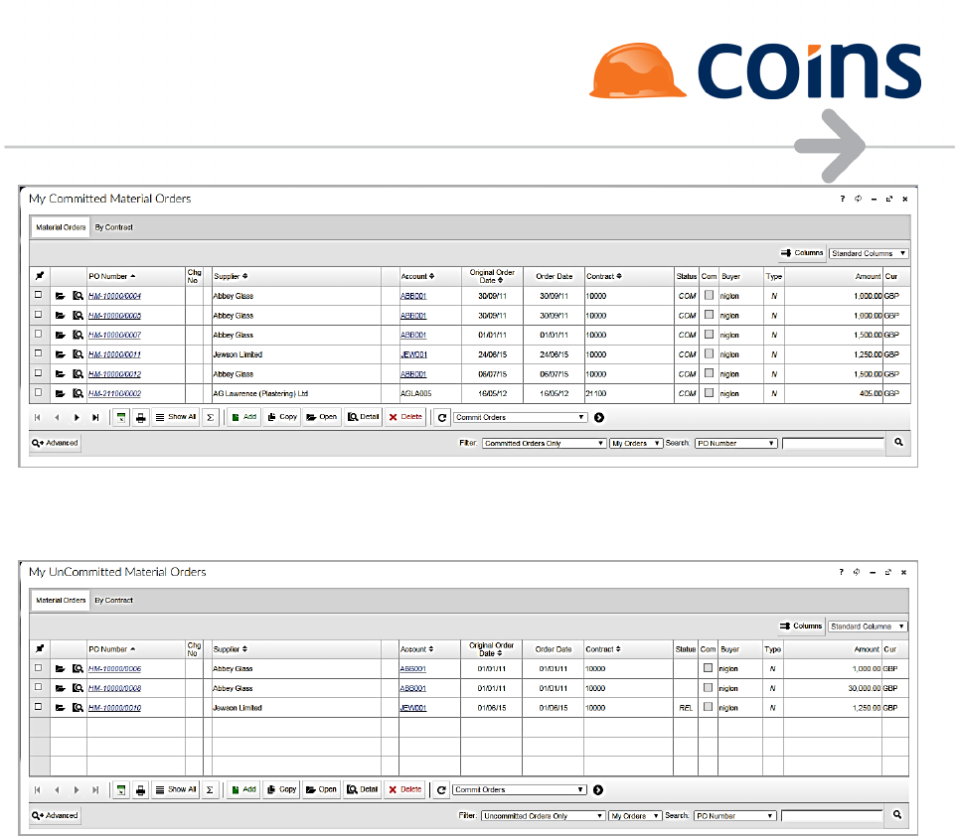Click Add button in Committed Orders toolbar

(243, 417)
